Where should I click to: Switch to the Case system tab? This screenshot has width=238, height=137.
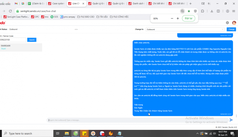[x=56, y=3]
